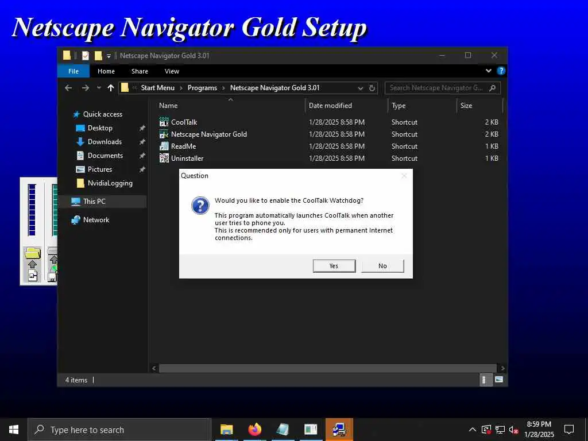Open the File menu in Explorer
The width and height of the screenshot is (588, 441).
[x=73, y=71]
